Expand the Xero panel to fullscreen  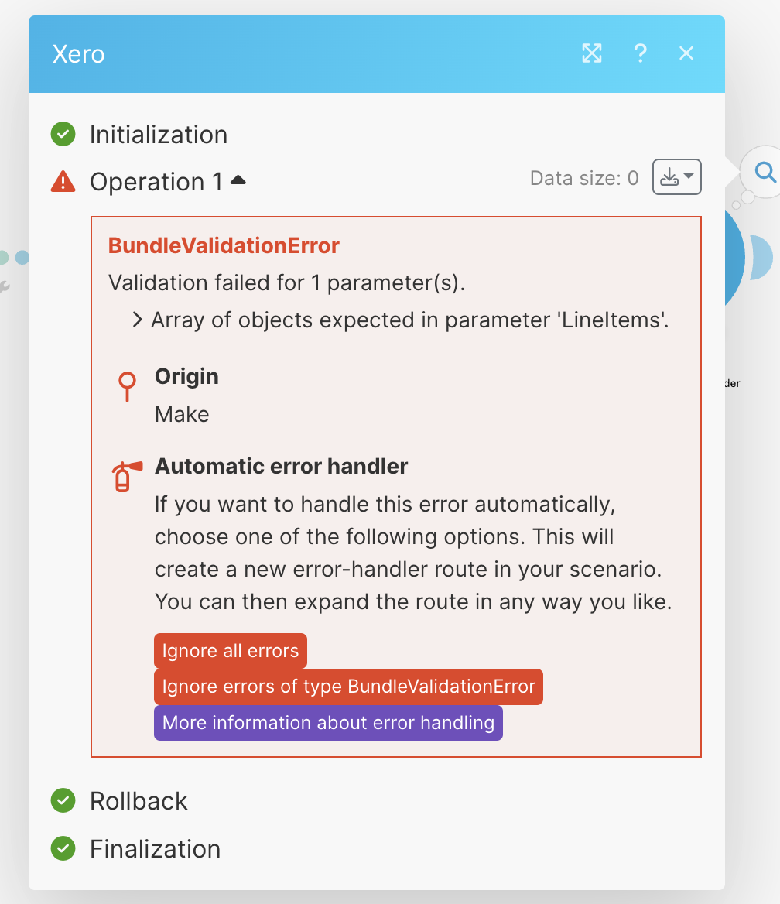(x=592, y=53)
